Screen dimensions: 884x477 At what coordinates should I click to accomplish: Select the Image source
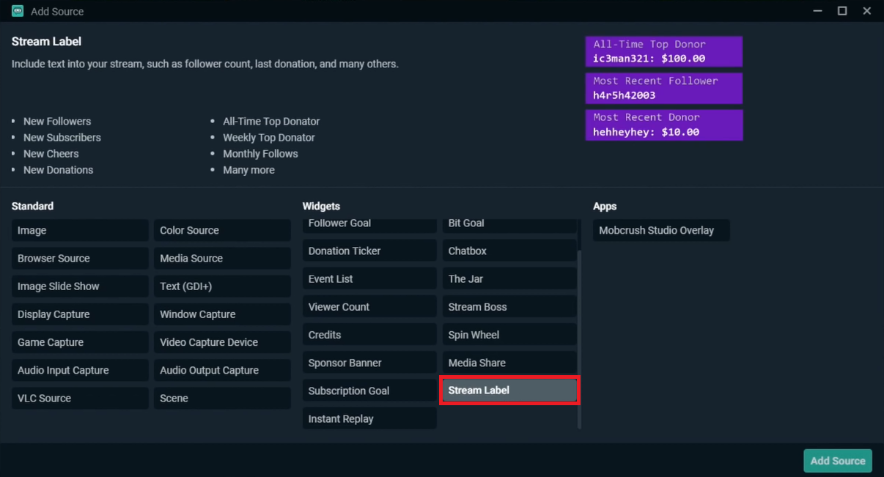[x=80, y=230]
